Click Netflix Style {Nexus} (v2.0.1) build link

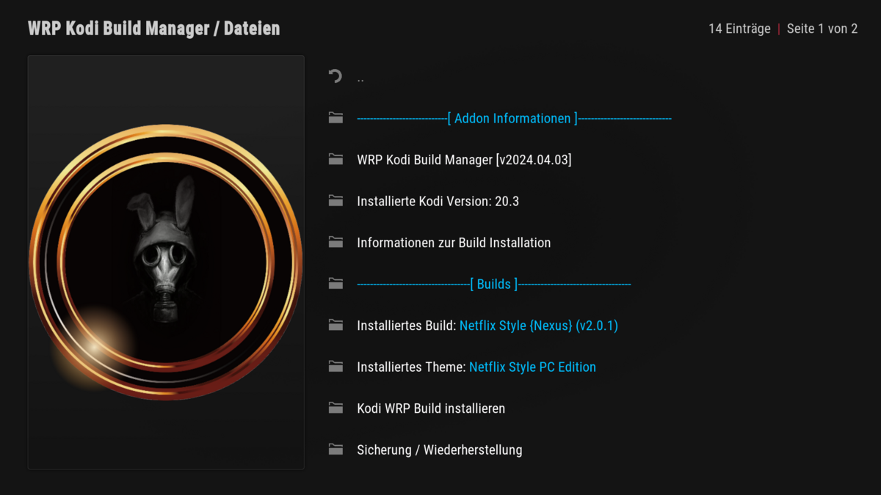538,326
